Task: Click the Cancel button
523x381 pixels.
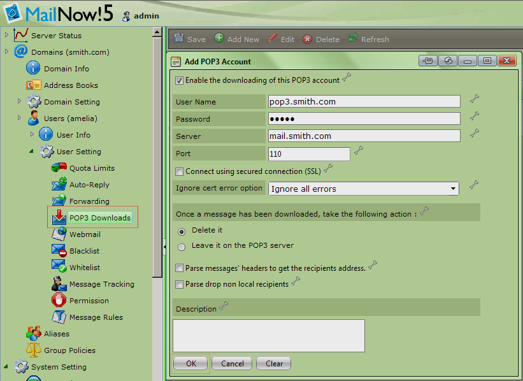Action: pyautogui.click(x=232, y=363)
